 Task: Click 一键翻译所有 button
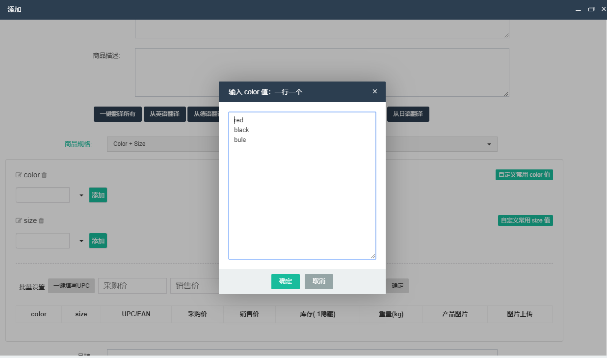(118, 114)
